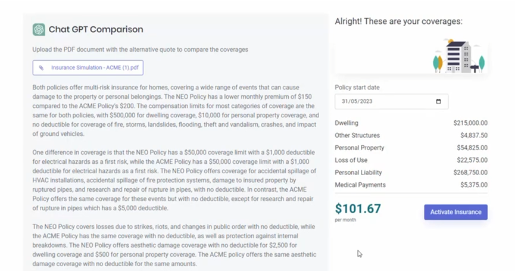The height and width of the screenshot is (271, 515).
Task: Select the Other Structures coverage row
Action: tap(411, 135)
